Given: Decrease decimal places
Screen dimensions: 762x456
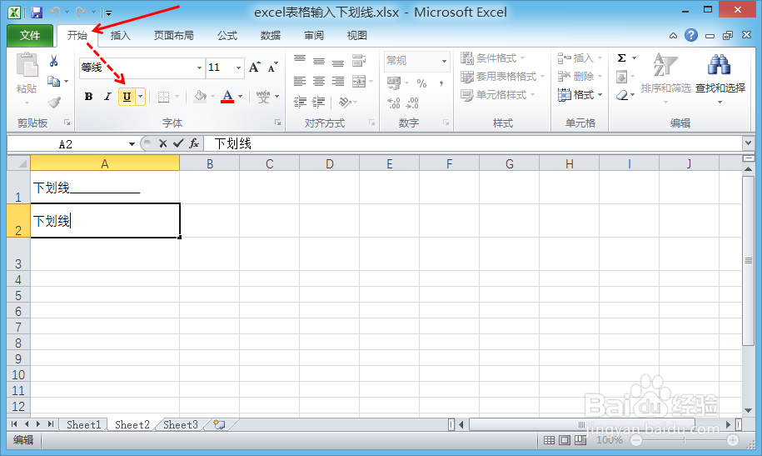Looking at the screenshot, I should (x=412, y=103).
